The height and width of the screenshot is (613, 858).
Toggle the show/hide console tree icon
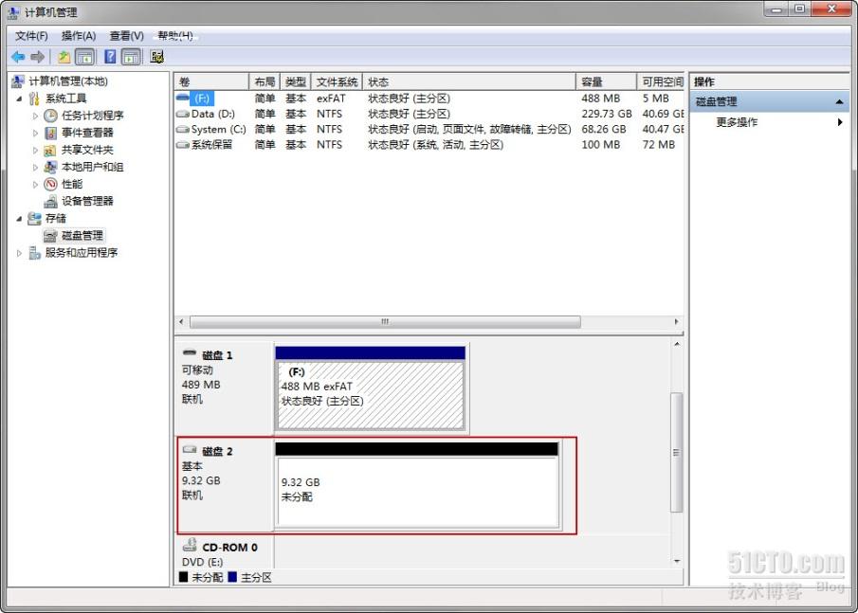click(84, 57)
